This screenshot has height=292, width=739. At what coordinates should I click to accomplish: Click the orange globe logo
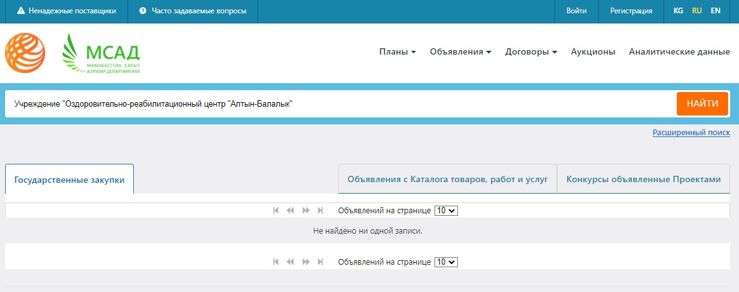(25, 53)
